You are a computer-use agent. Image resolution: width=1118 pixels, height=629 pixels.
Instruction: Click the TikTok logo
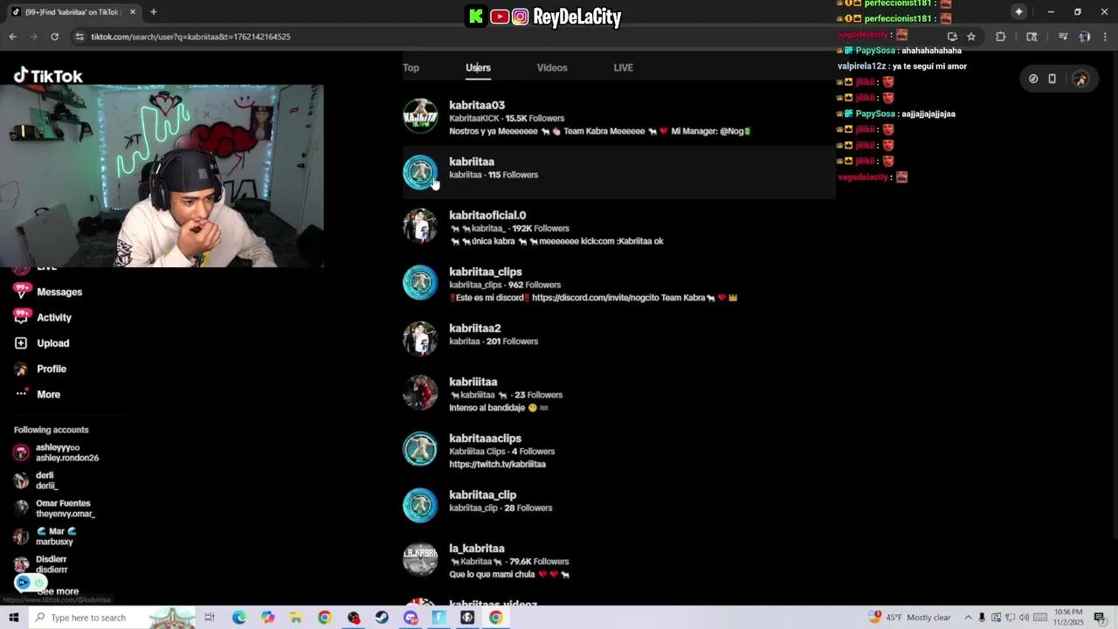(48, 76)
